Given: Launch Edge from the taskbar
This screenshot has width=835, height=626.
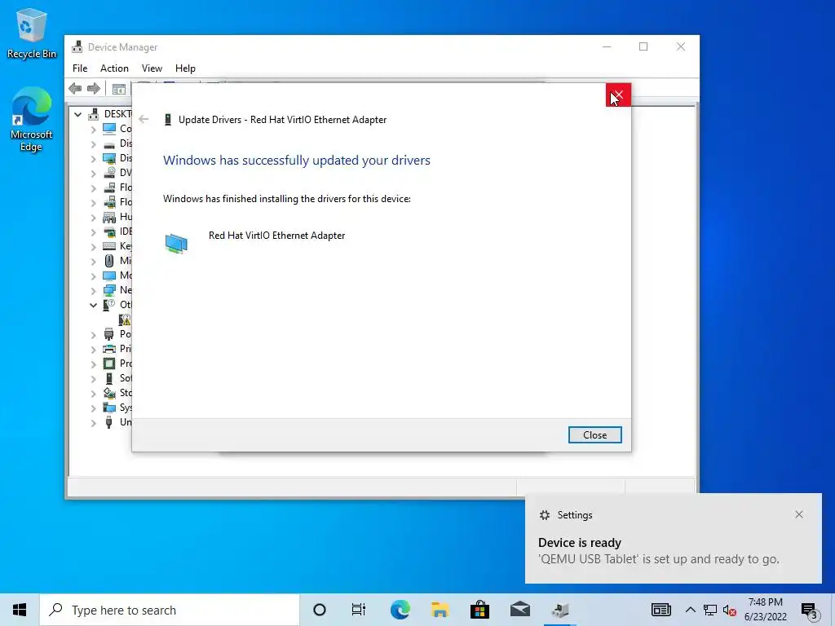Looking at the screenshot, I should [400, 610].
